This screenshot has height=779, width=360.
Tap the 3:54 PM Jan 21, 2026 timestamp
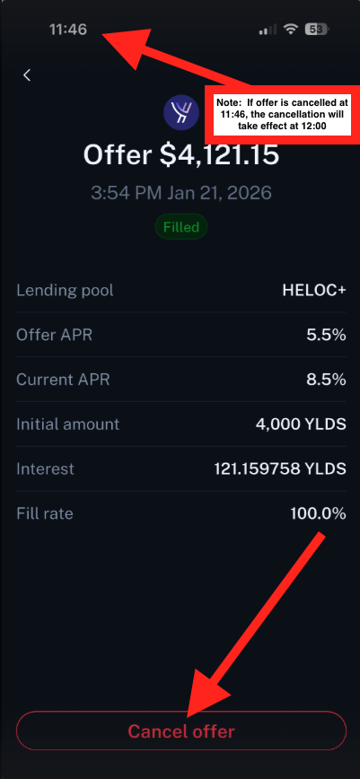(181, 192)
